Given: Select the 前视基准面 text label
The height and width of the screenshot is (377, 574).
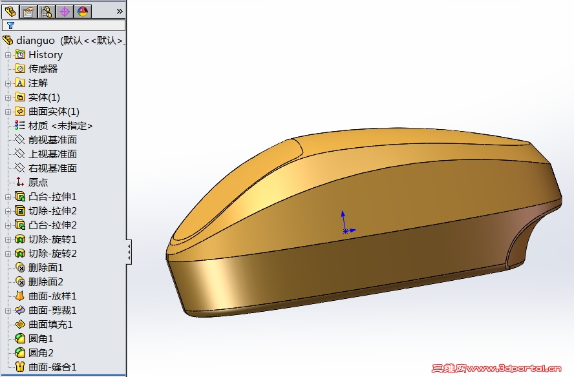Looking at the screenshot, I should tap(53, 139).
